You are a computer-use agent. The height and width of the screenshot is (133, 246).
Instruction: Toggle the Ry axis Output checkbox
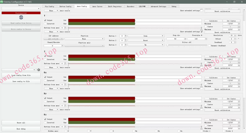pyautogui.click(x=45, y=98)
